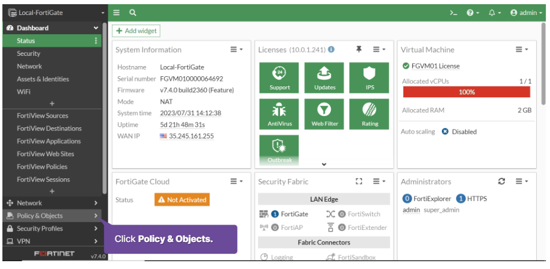Open FortiView Sessions
Image resolution: width=550 pixels, height=269 pixels.
pyautogui.click(x=43, y=180)
